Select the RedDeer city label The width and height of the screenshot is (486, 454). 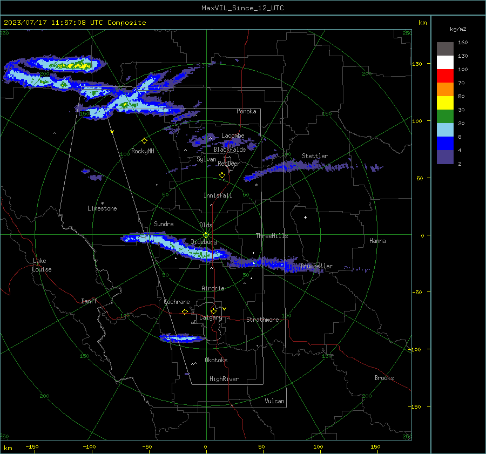click(x=229, y=164)
